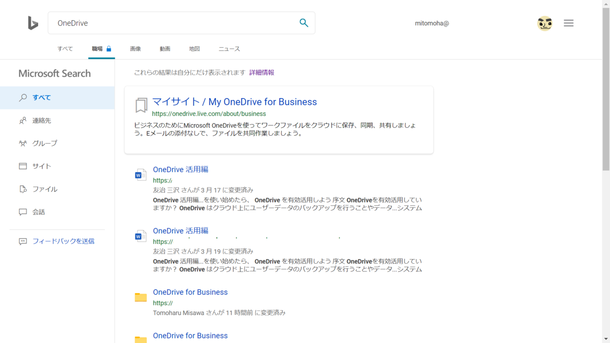The width and height of the screenshot is (610, 343).
Task: Open マイサイト / My OneDrive for Business link
Action: 234,102
